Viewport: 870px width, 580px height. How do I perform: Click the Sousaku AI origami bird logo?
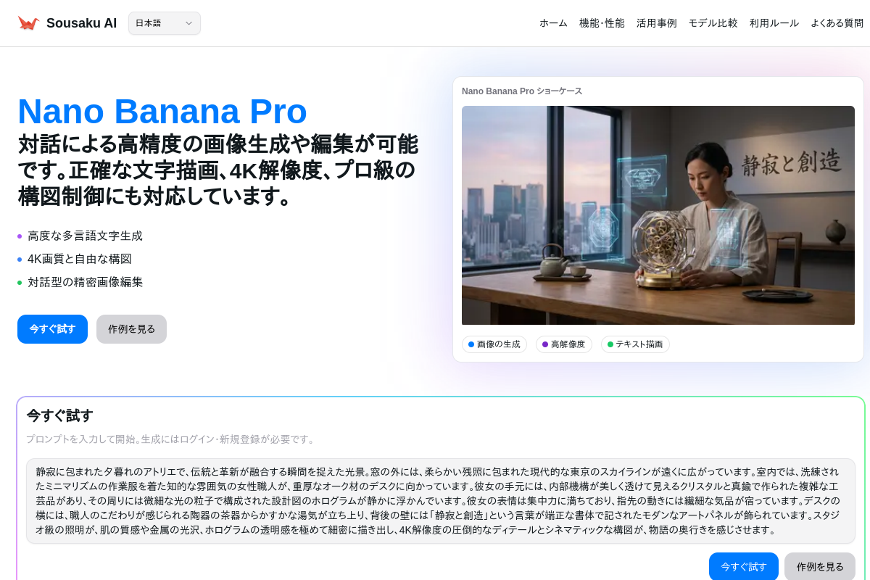coord(28,23)
